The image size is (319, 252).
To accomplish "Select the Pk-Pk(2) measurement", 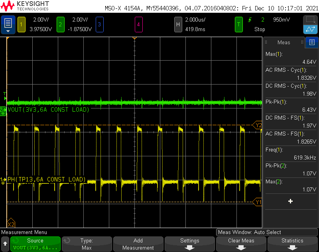I will pos(291,169).
